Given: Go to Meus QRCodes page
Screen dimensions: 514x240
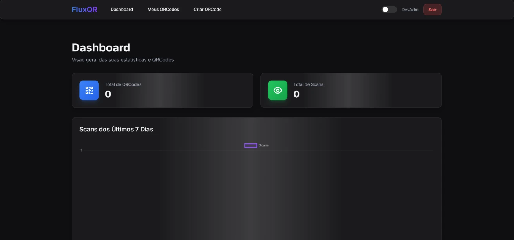Looking at the screenshot, I should (163, 10).
